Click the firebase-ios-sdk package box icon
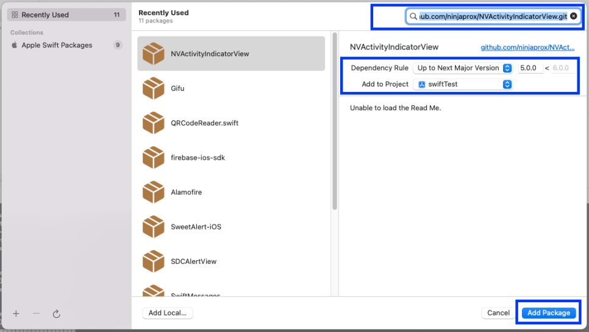 153,158
